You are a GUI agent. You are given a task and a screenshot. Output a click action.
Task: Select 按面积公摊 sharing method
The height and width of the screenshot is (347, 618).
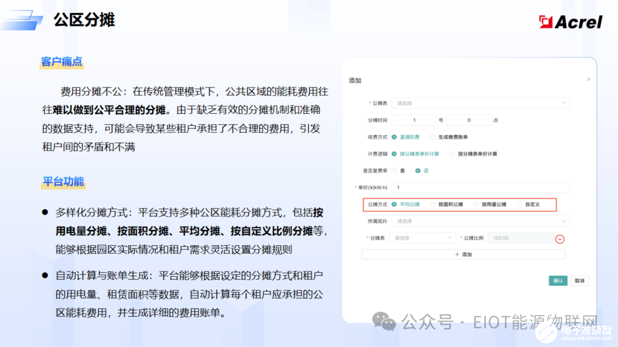coord(446,205)
